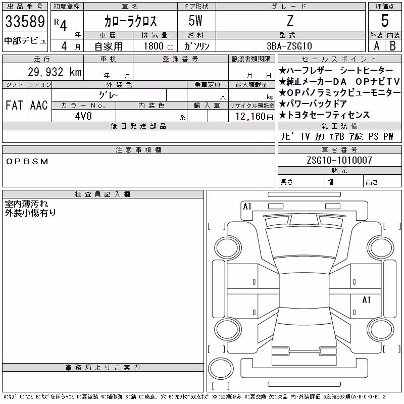
Task: Click sales point 純正メーカーDA OPナビTV
Action: pyautogui.click(x=339, y=81)
